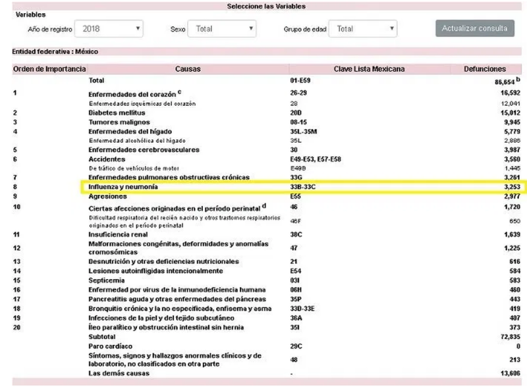
Task: Click the Las demás causas row
Action: [x=121, y=373]
